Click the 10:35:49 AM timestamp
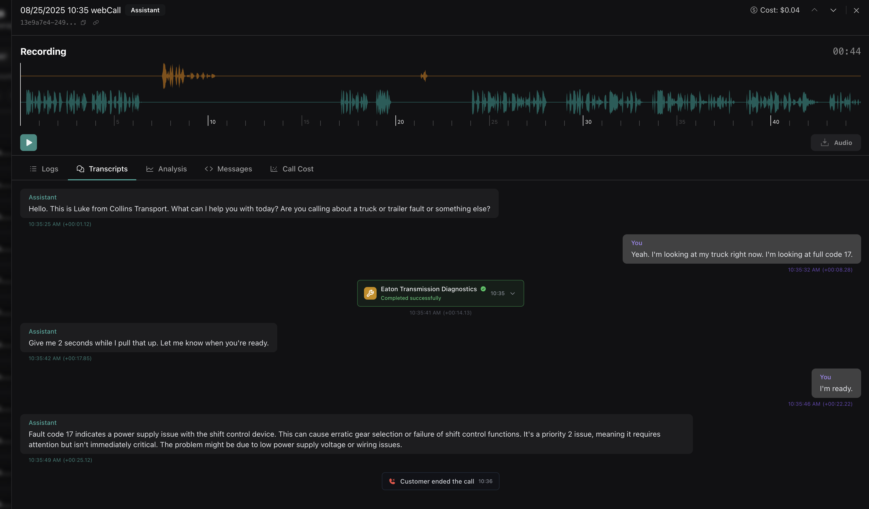869x509 pixels. pyautogui.click(x=60, y=460)
